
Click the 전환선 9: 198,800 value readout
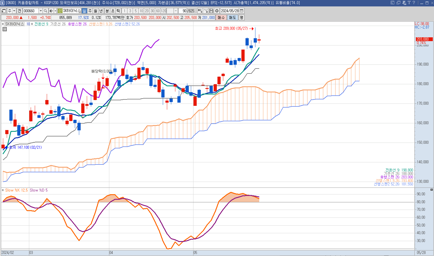pyautogui.click(x=399, y=170)
